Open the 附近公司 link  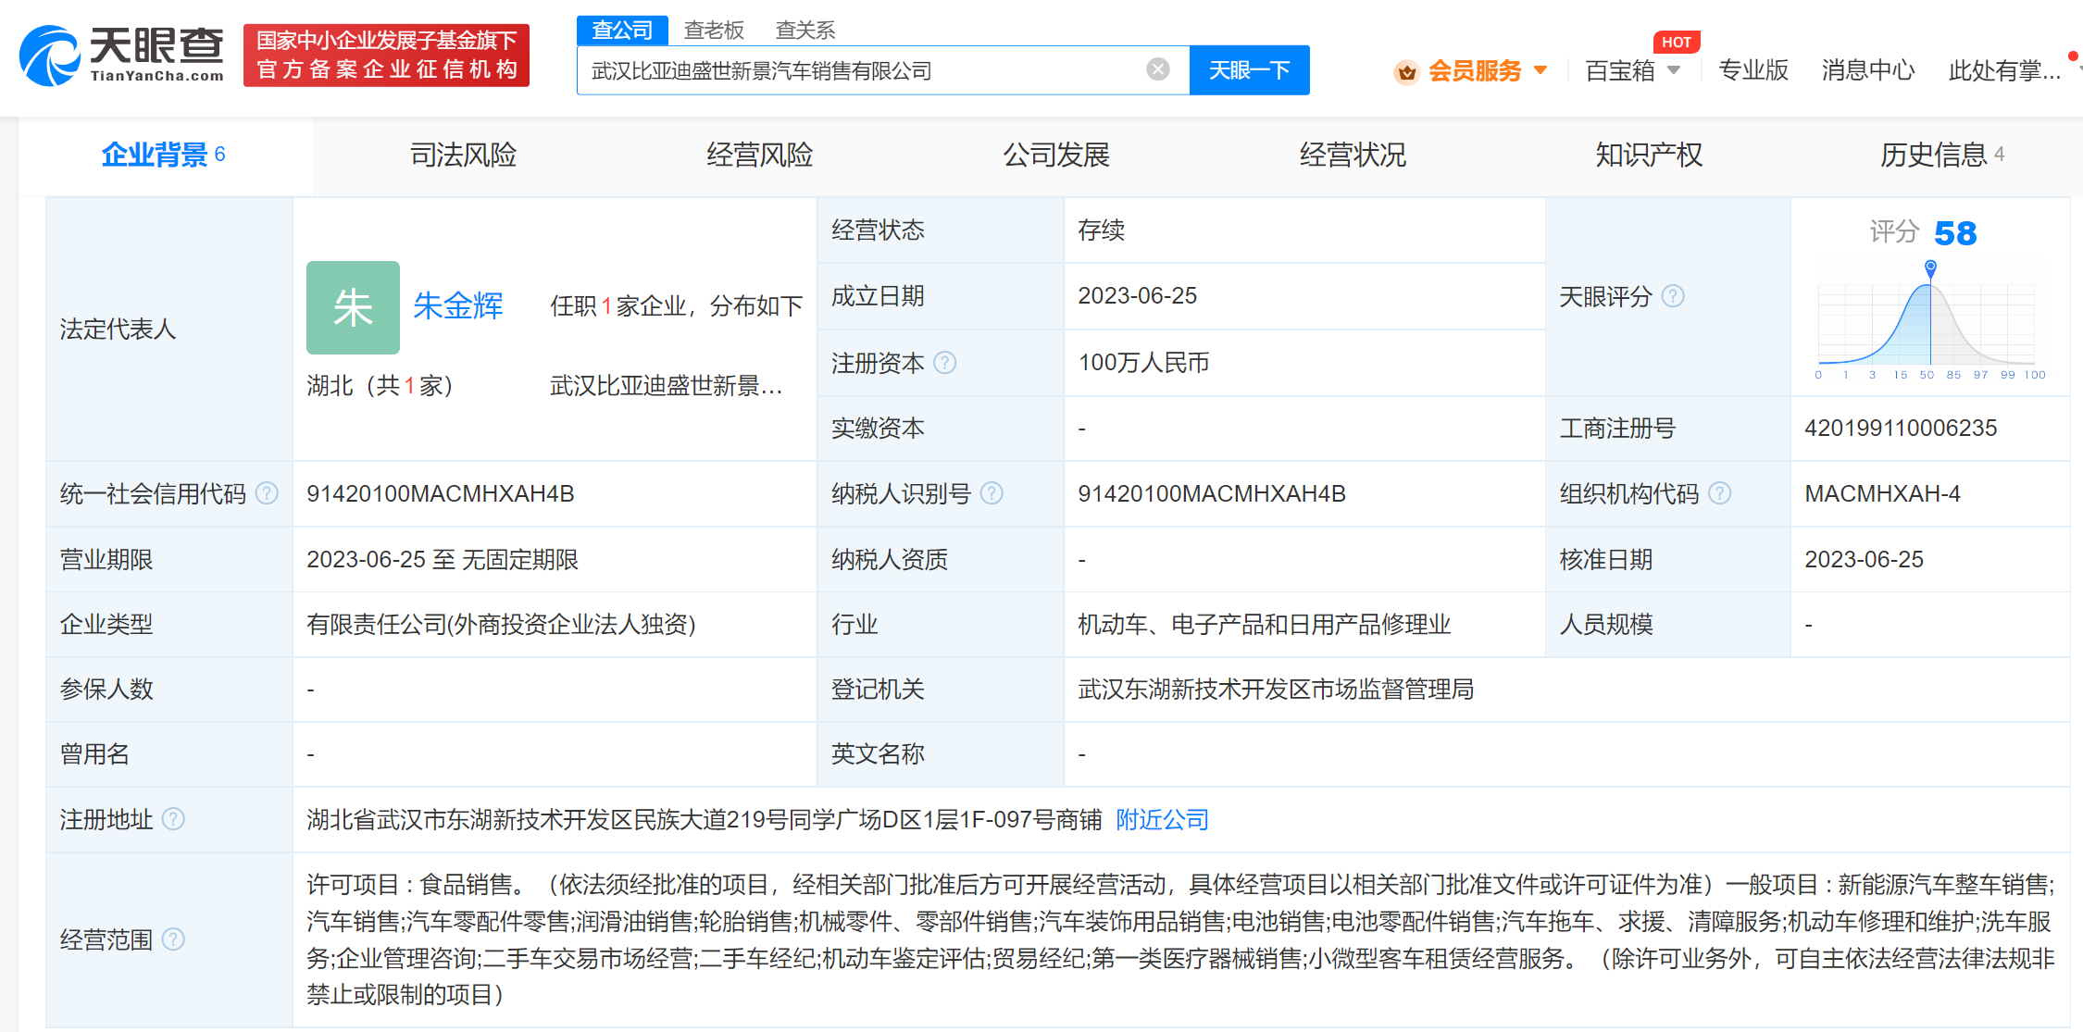pos(1162,820)
